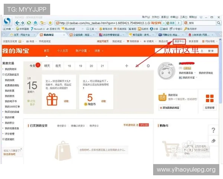Click the plus icon in calendar header

[x=126, y=66]
